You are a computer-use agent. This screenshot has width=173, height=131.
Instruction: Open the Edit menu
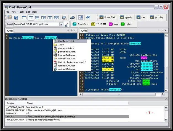coord(28,12)
